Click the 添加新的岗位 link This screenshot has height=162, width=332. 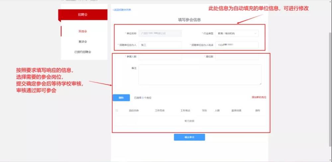(x=259, y=97)
